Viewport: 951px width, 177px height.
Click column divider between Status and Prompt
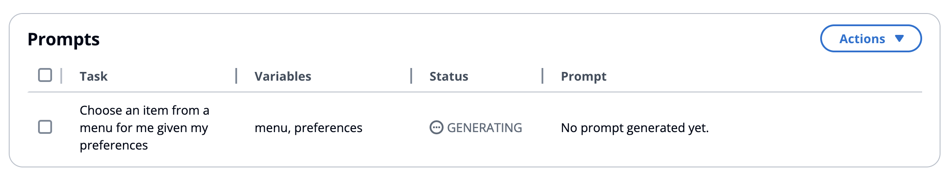pos(542,76)
